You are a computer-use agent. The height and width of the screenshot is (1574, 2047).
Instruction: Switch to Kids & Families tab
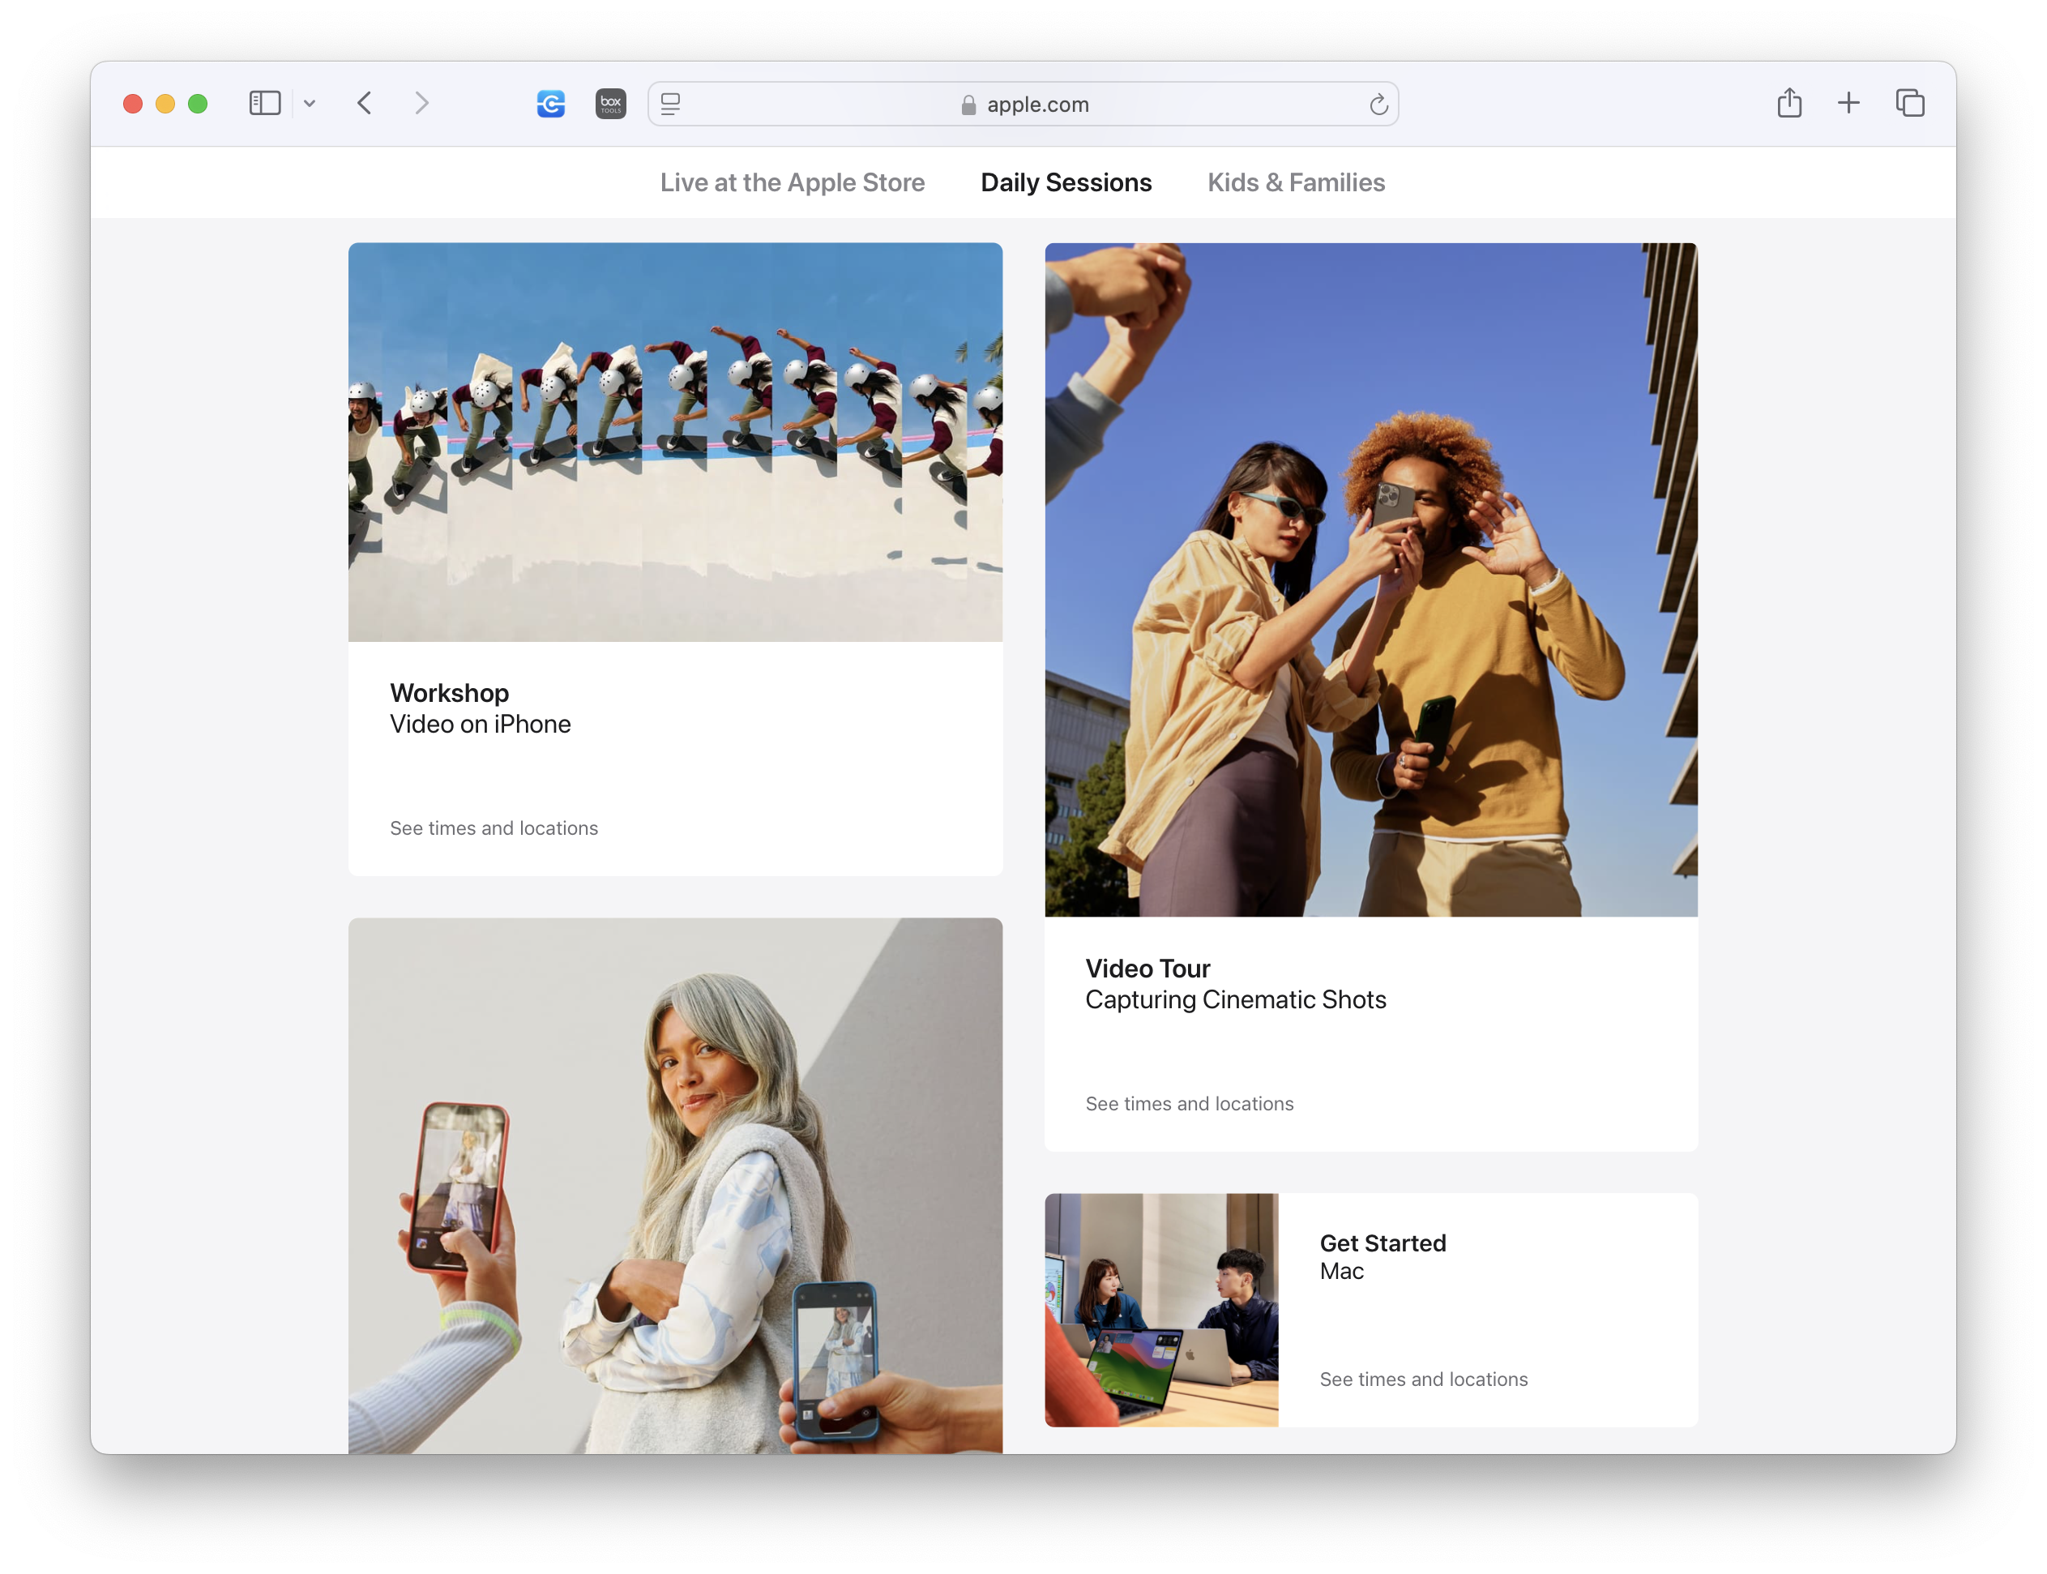[1296, 182]
